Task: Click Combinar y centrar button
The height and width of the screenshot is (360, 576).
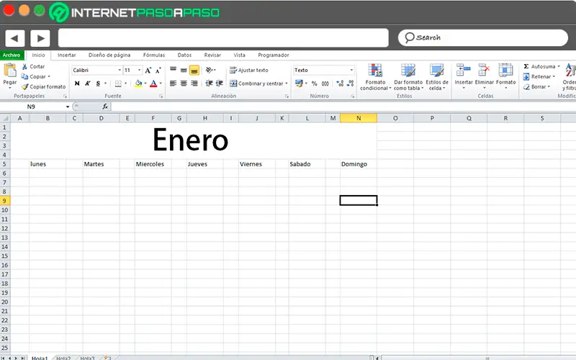Action: point(256,84)
